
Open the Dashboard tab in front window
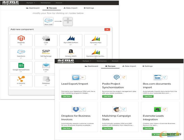click(x=91, y=66)
